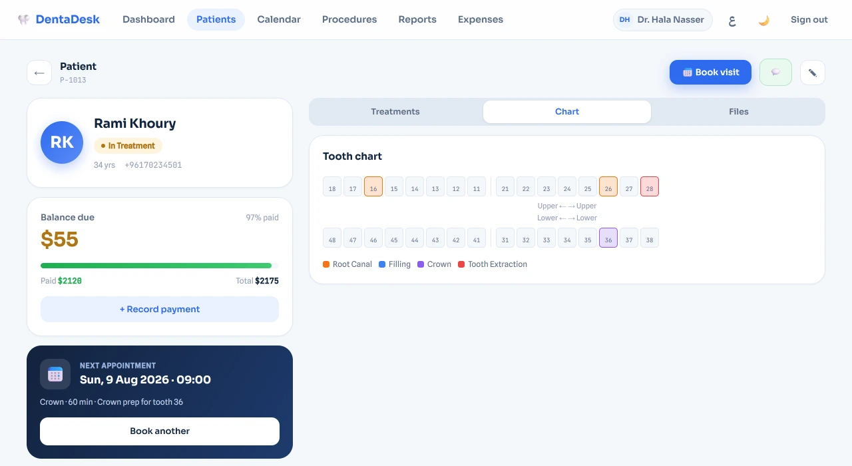Open the Reports page
The width and height of the screenshot is (852, 466).
(417, 20)
